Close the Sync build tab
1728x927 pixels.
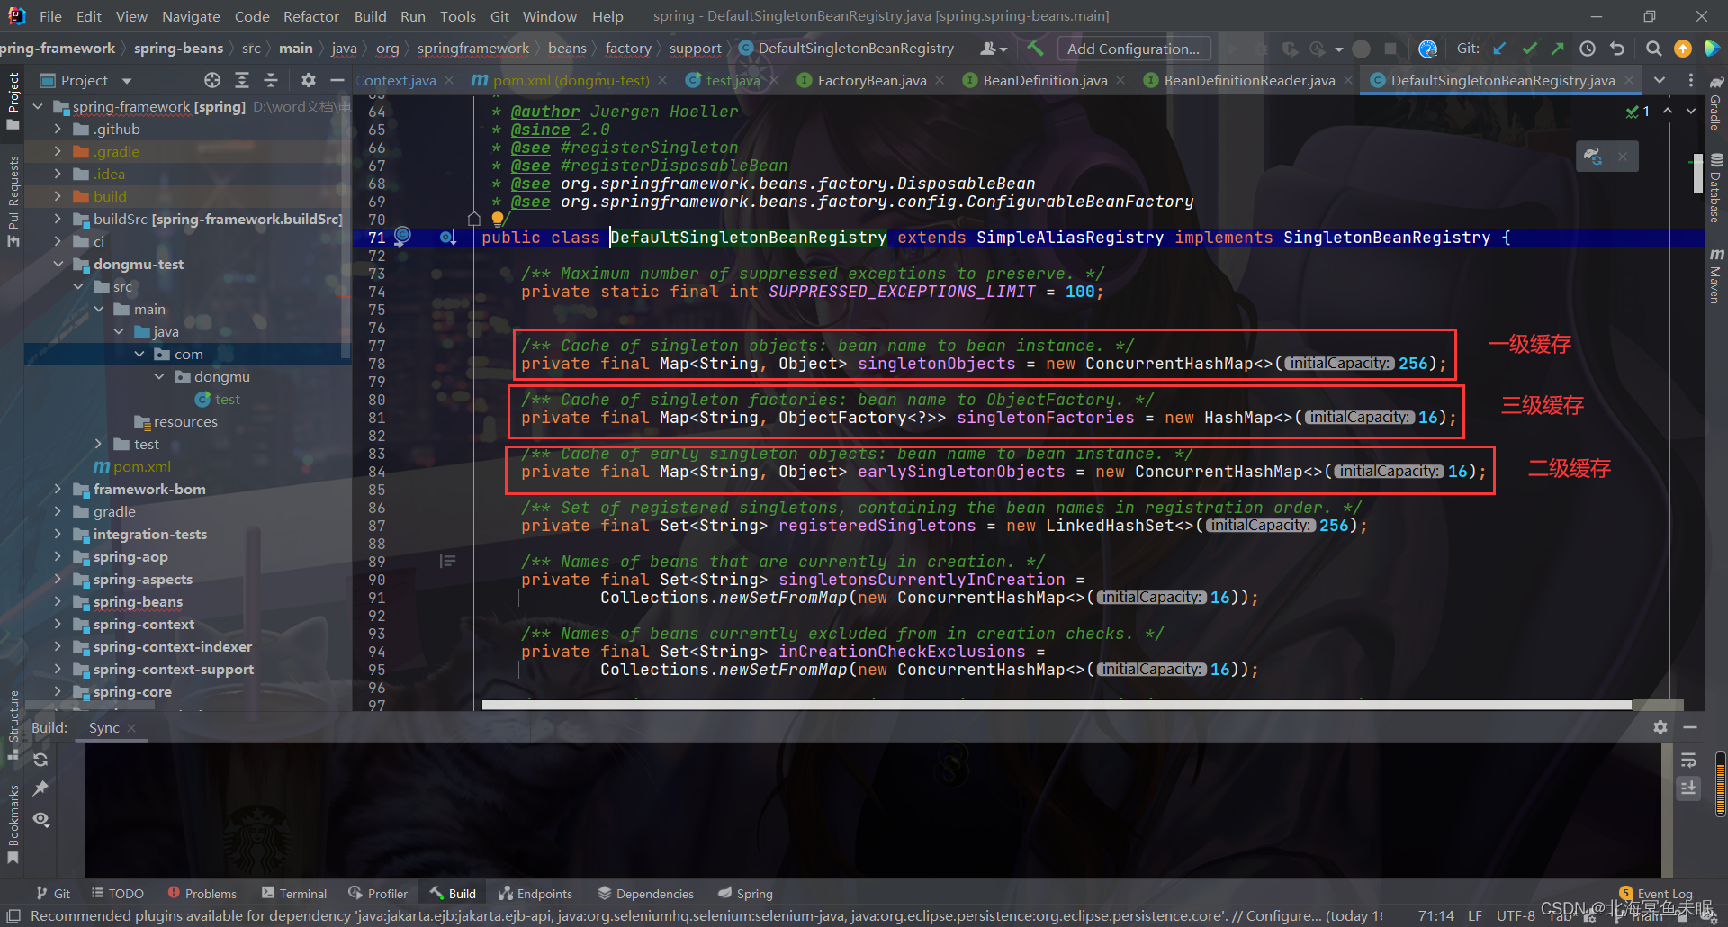131,727
